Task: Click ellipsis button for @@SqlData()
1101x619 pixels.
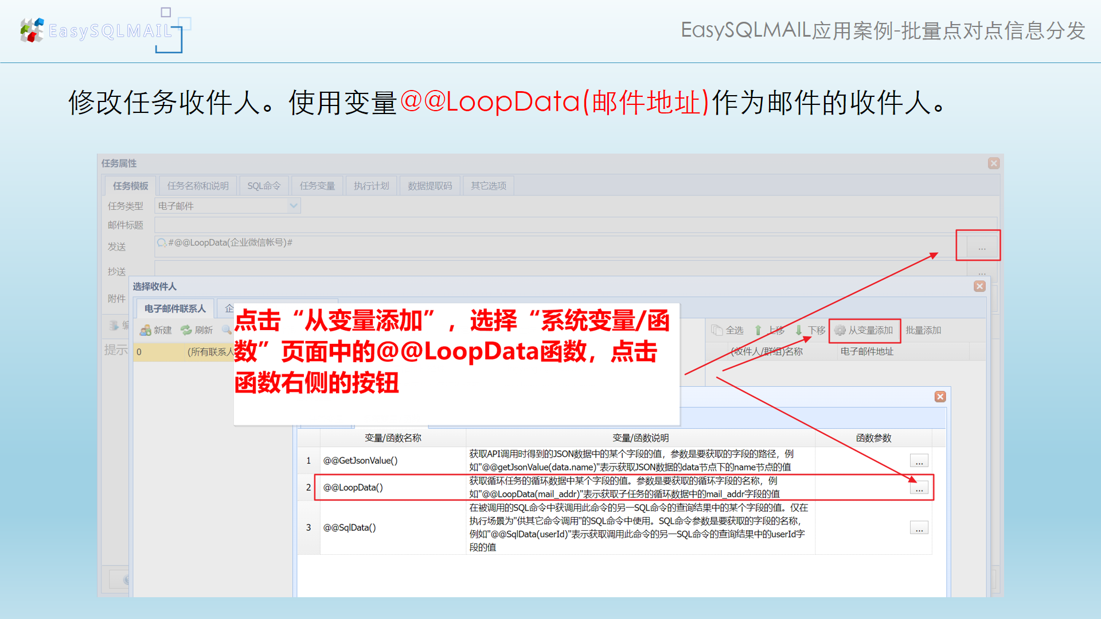Action: (919, 528)
